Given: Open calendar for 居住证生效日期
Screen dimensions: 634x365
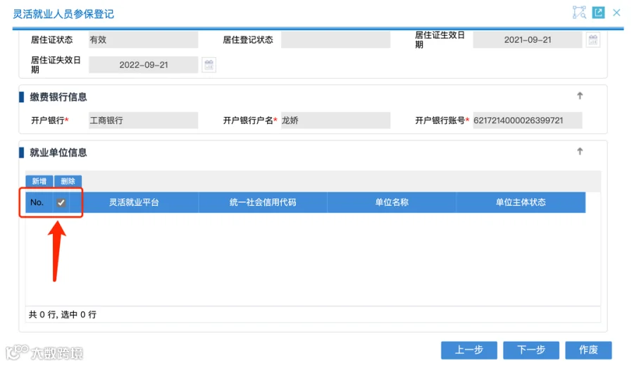Looking at the screenshot, I should tap(592, 39).
